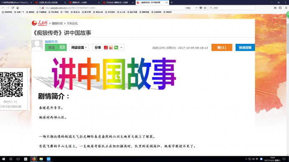Open author 痴狼传奇 profile link
The image size is (289, 162).
click(x=51, y=41)
